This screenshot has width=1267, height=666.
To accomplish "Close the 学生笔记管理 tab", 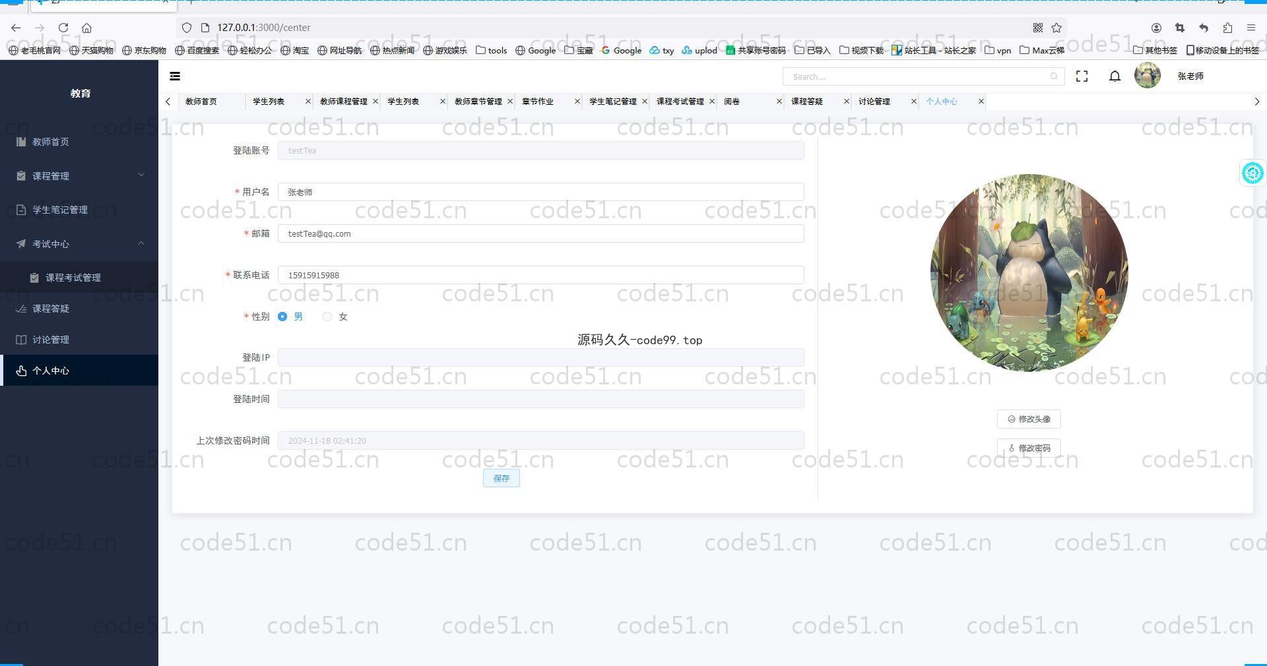I will pos(645,102).
